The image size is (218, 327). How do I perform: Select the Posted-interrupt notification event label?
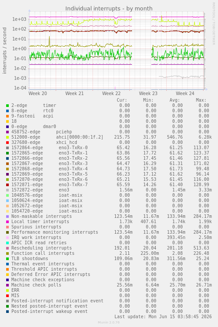tap(57, 301)
